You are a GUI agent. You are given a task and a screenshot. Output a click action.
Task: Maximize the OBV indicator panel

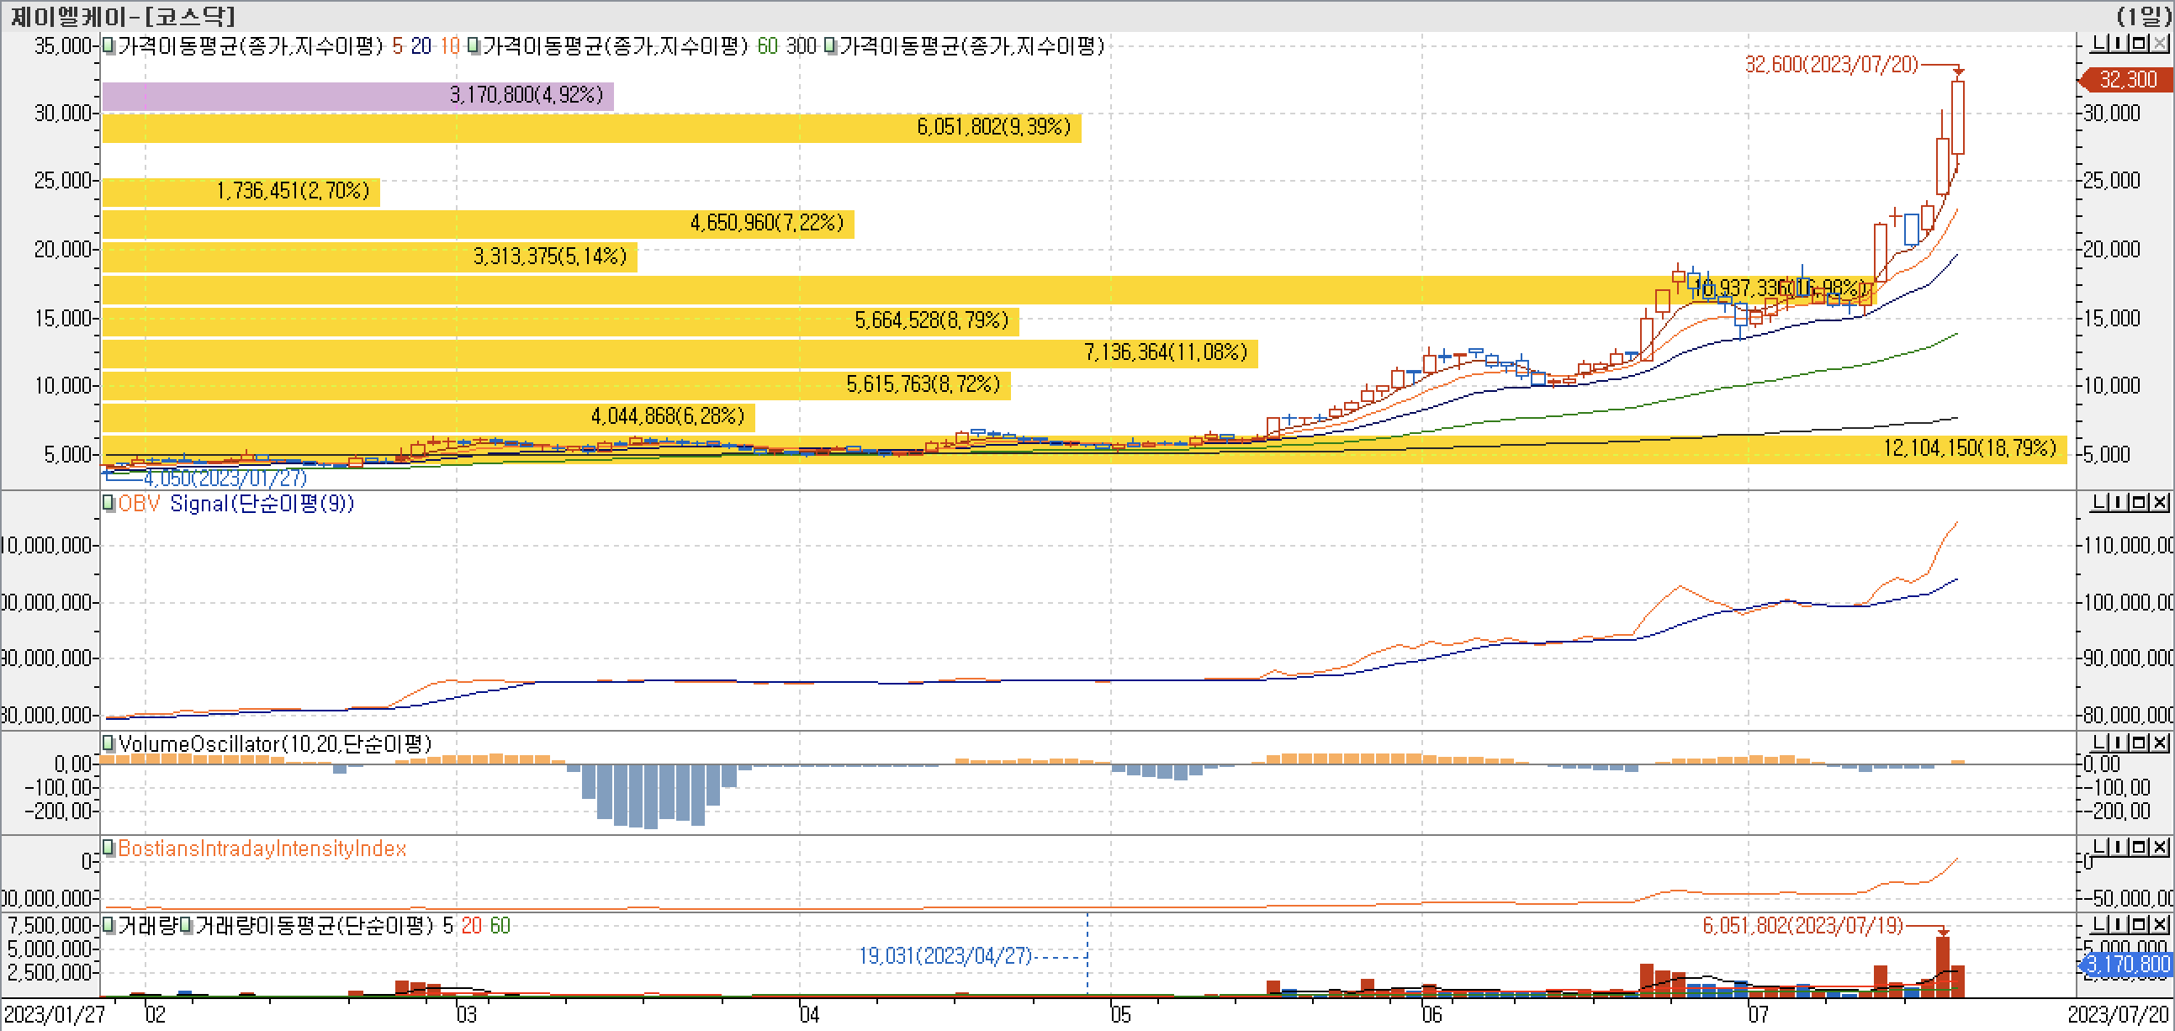coord(2139,502)
